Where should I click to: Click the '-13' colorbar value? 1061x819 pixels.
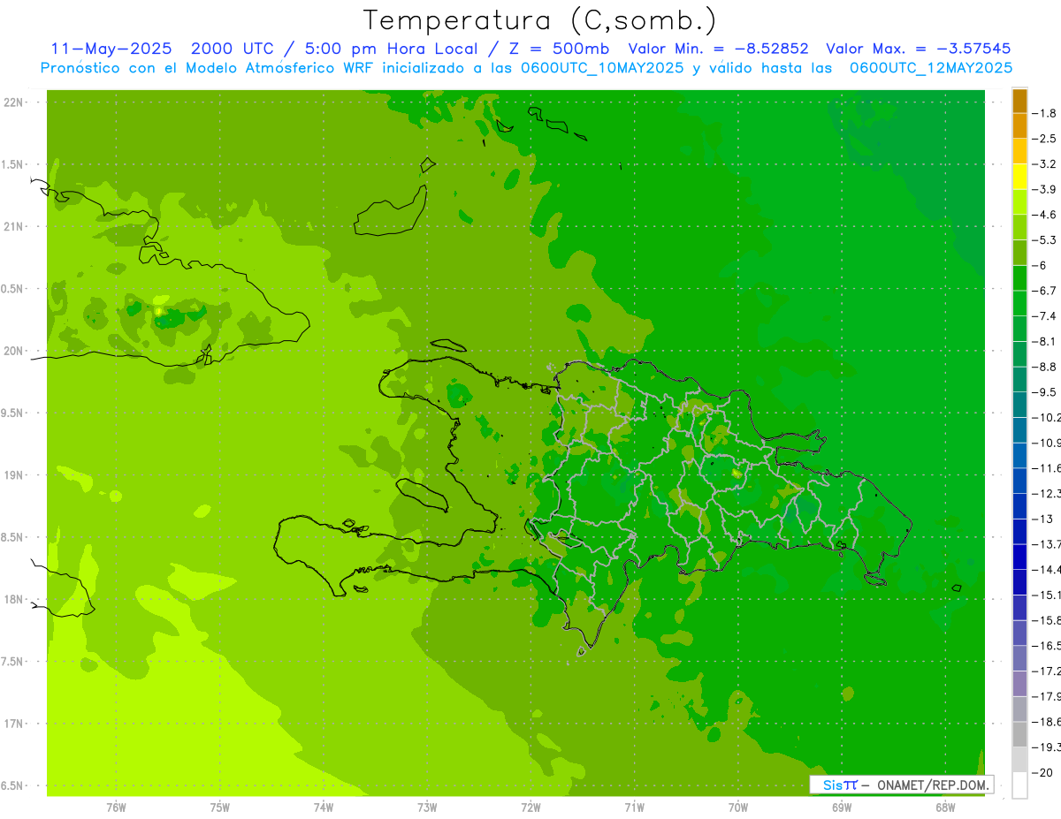pyautogui.click(x=1042, y=519)
